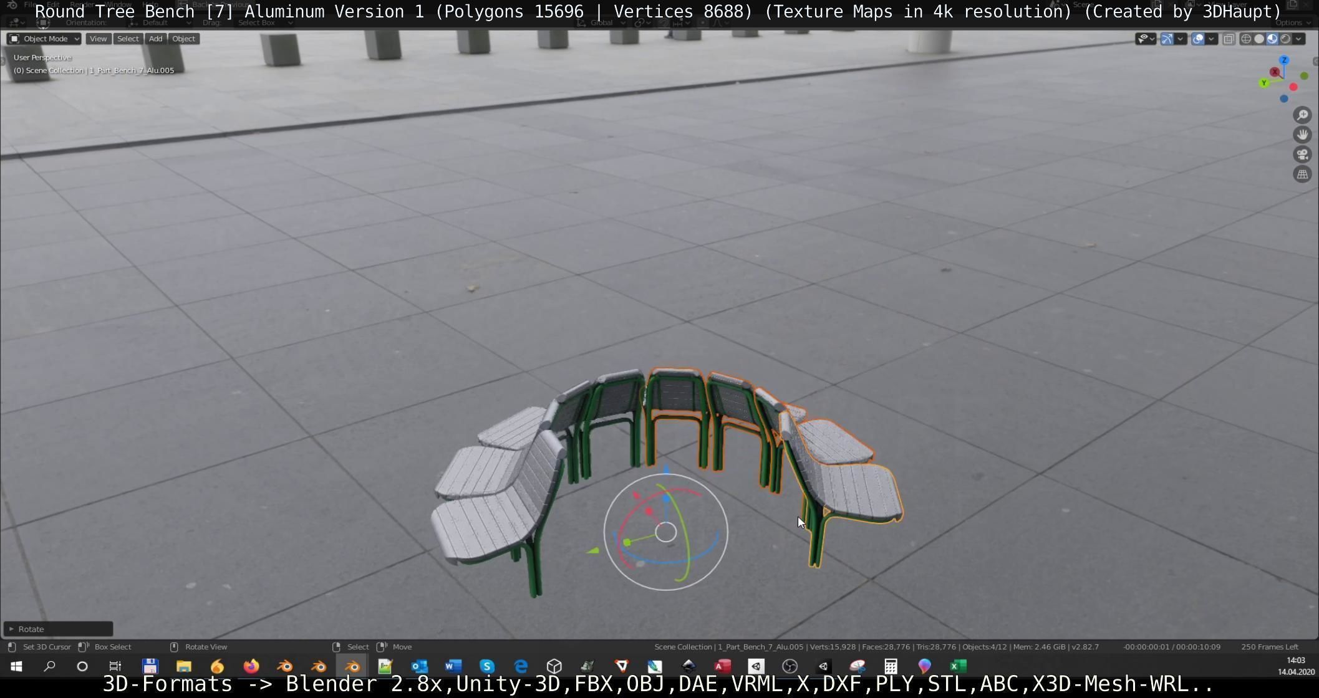Open Snipping Tool from taskbar
This screenshot has height=698, width=1319.
[x=857, y=666]
